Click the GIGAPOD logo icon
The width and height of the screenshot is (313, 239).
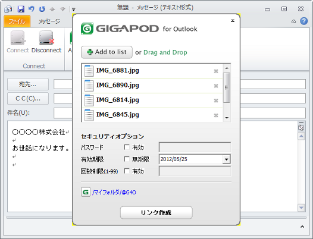(87, 29)
